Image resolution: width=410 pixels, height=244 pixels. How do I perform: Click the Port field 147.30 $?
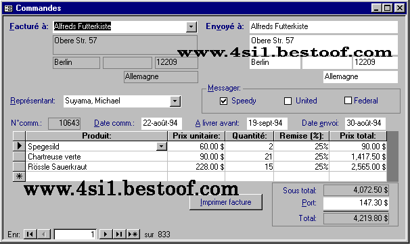coord(356,203)
